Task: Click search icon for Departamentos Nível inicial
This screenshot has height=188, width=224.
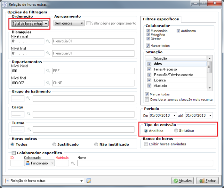Action: point(48,71)
